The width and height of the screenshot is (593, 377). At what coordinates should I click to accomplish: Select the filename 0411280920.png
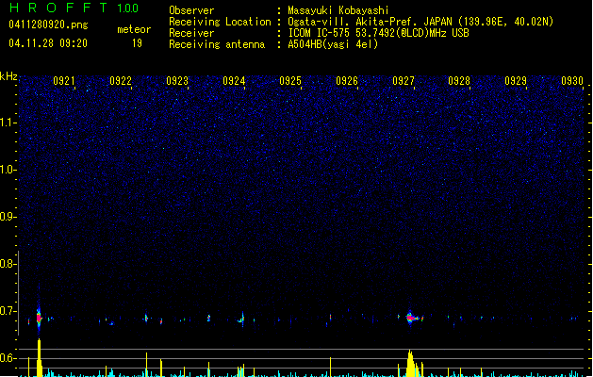tap(48, 25)
